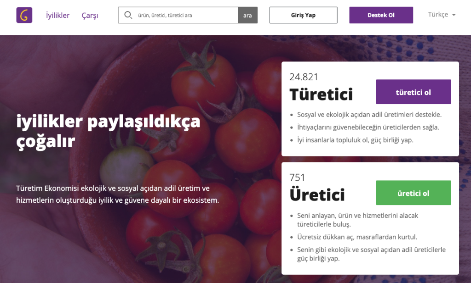The image size is (471, 283).
Task: Click the Üretici heading
Action: tap(317, 194)
